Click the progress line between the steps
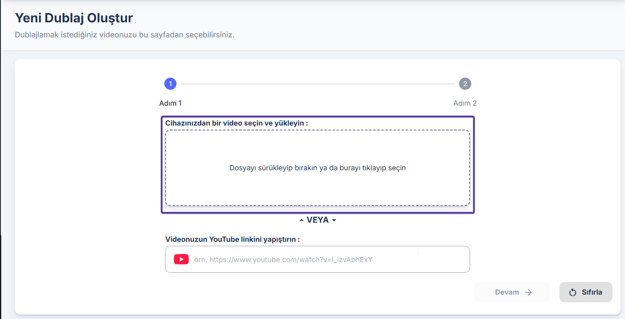Viewport: 625px width, 319px height. tap(317, 84)
